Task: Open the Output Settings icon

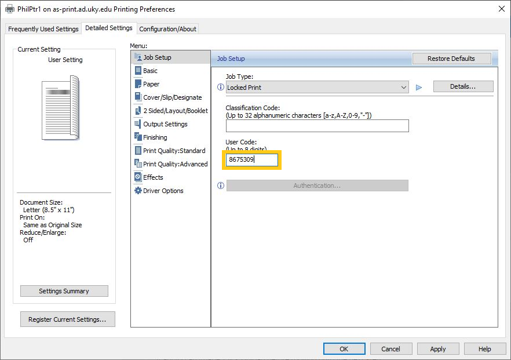Action: pos(138,124)
